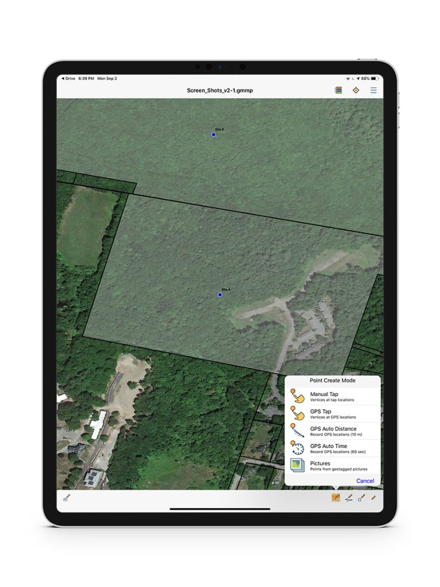Cancel the Point Create Mode popup
440x587 pixels.
tap(365, 481)
